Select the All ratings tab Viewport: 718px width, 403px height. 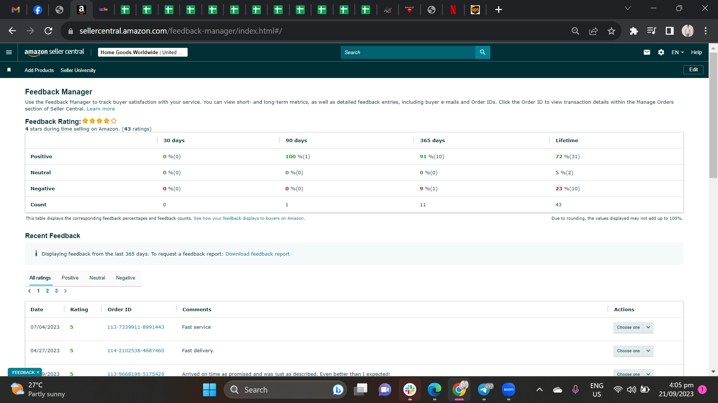(x=40, y=278)
